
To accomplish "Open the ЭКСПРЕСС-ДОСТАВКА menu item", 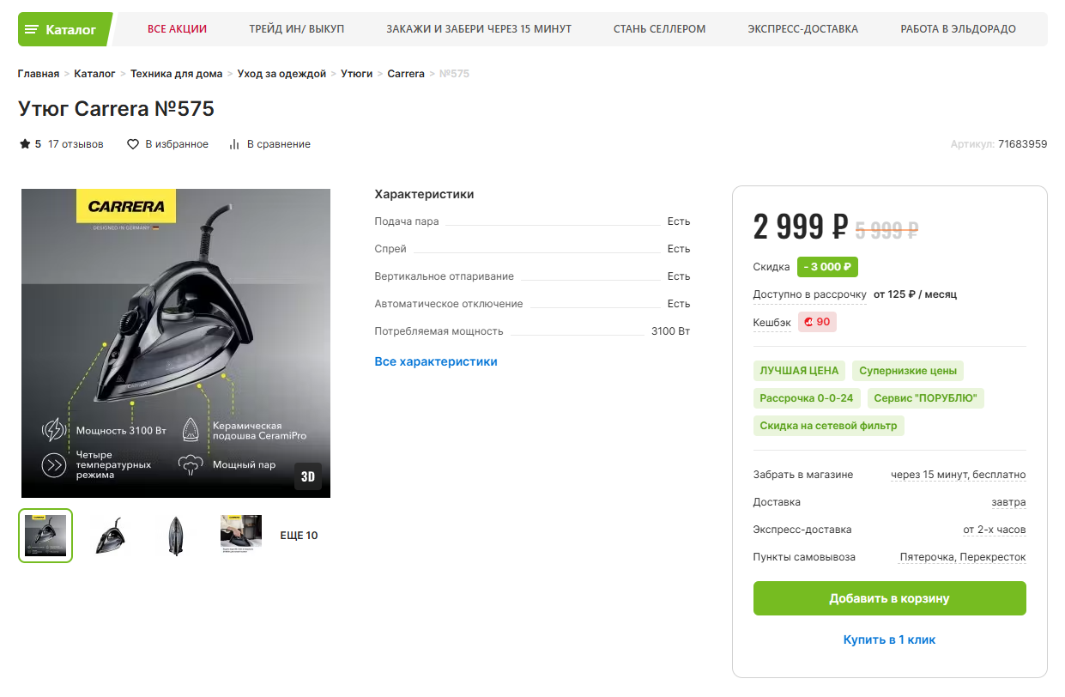I will [x=802, y=29].
